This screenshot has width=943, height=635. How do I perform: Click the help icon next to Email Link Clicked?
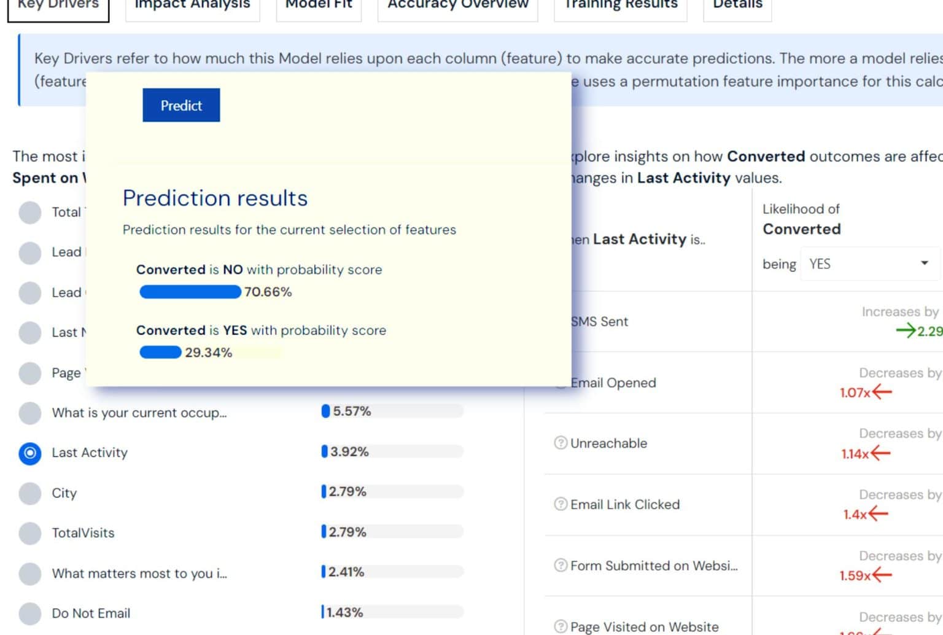click(559, 504)
